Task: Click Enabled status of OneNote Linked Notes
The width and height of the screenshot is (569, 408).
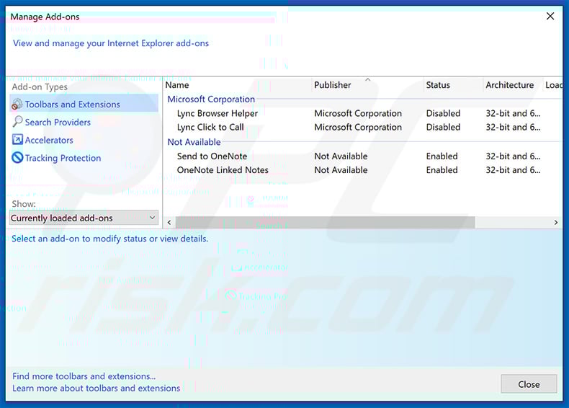Action: click(442, 170)
